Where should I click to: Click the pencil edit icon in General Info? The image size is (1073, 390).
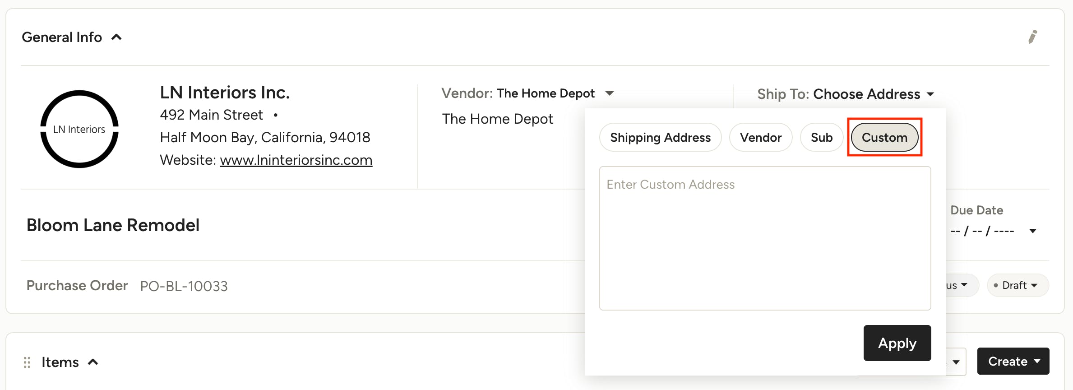coord(1033,37)
